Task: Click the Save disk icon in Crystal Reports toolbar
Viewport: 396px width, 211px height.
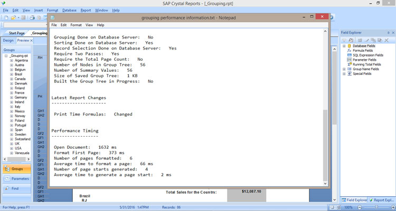Action: (23, 17)
